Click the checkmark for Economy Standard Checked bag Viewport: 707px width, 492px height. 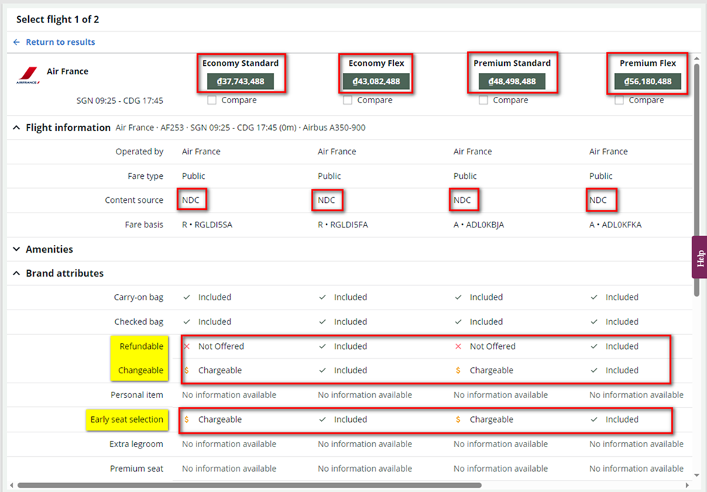pos(187,321)
